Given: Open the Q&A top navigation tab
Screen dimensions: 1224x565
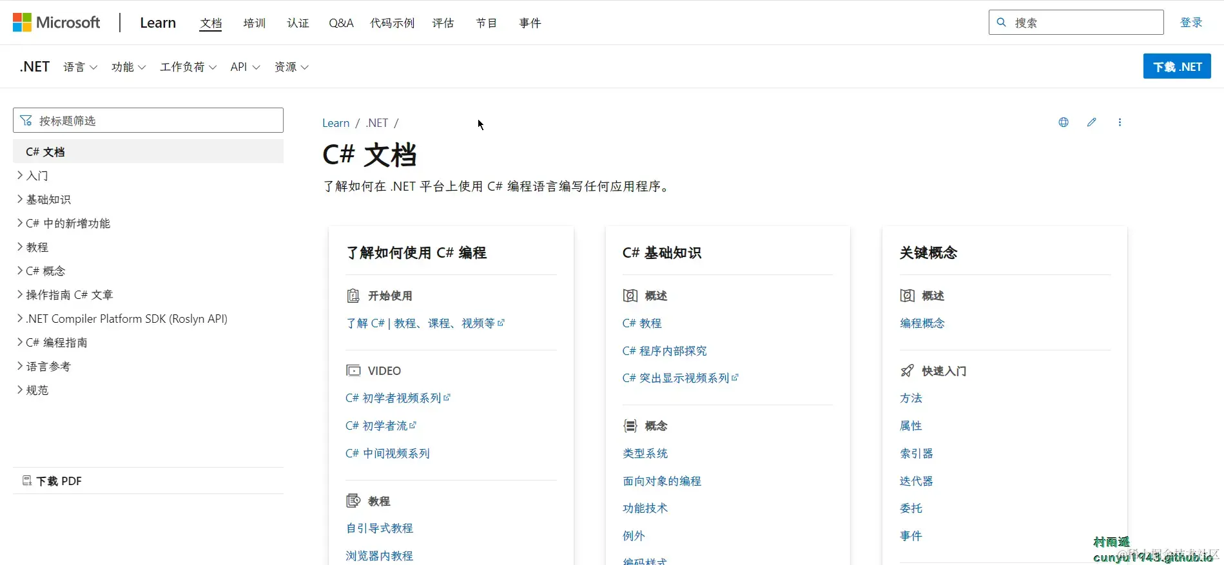Looking at the screenshot, I should click(x=341, y=23).
